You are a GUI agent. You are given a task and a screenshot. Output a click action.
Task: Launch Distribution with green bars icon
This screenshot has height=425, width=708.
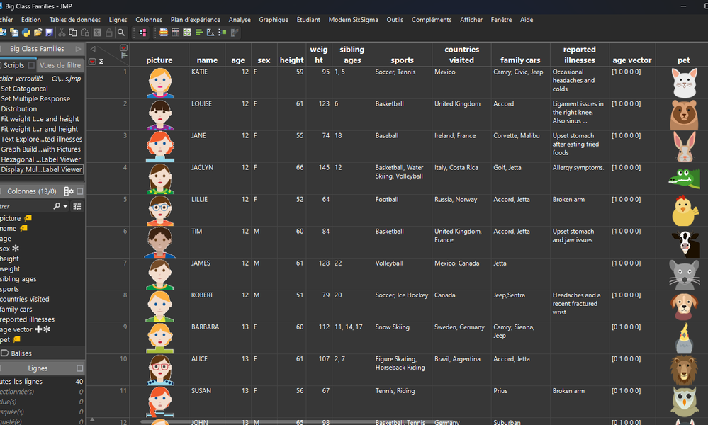coord(198,33)
